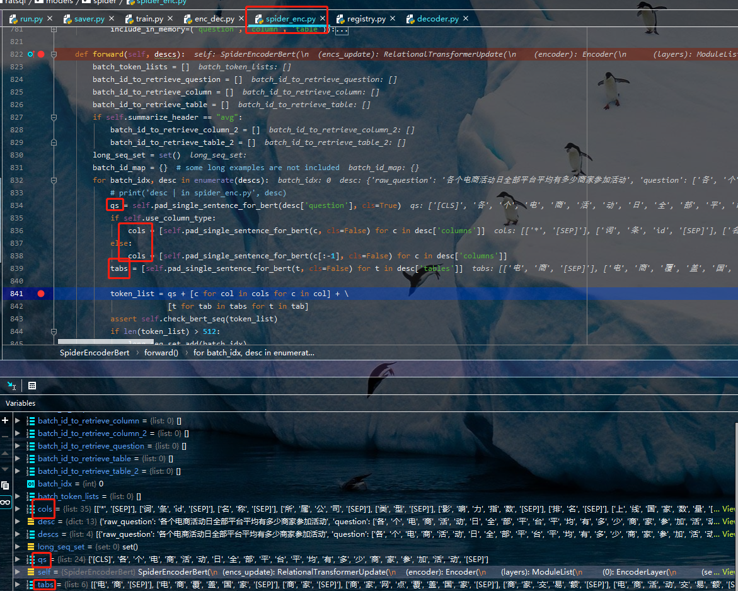
Task: Click View link for the self variable
Action: [729, 571]
